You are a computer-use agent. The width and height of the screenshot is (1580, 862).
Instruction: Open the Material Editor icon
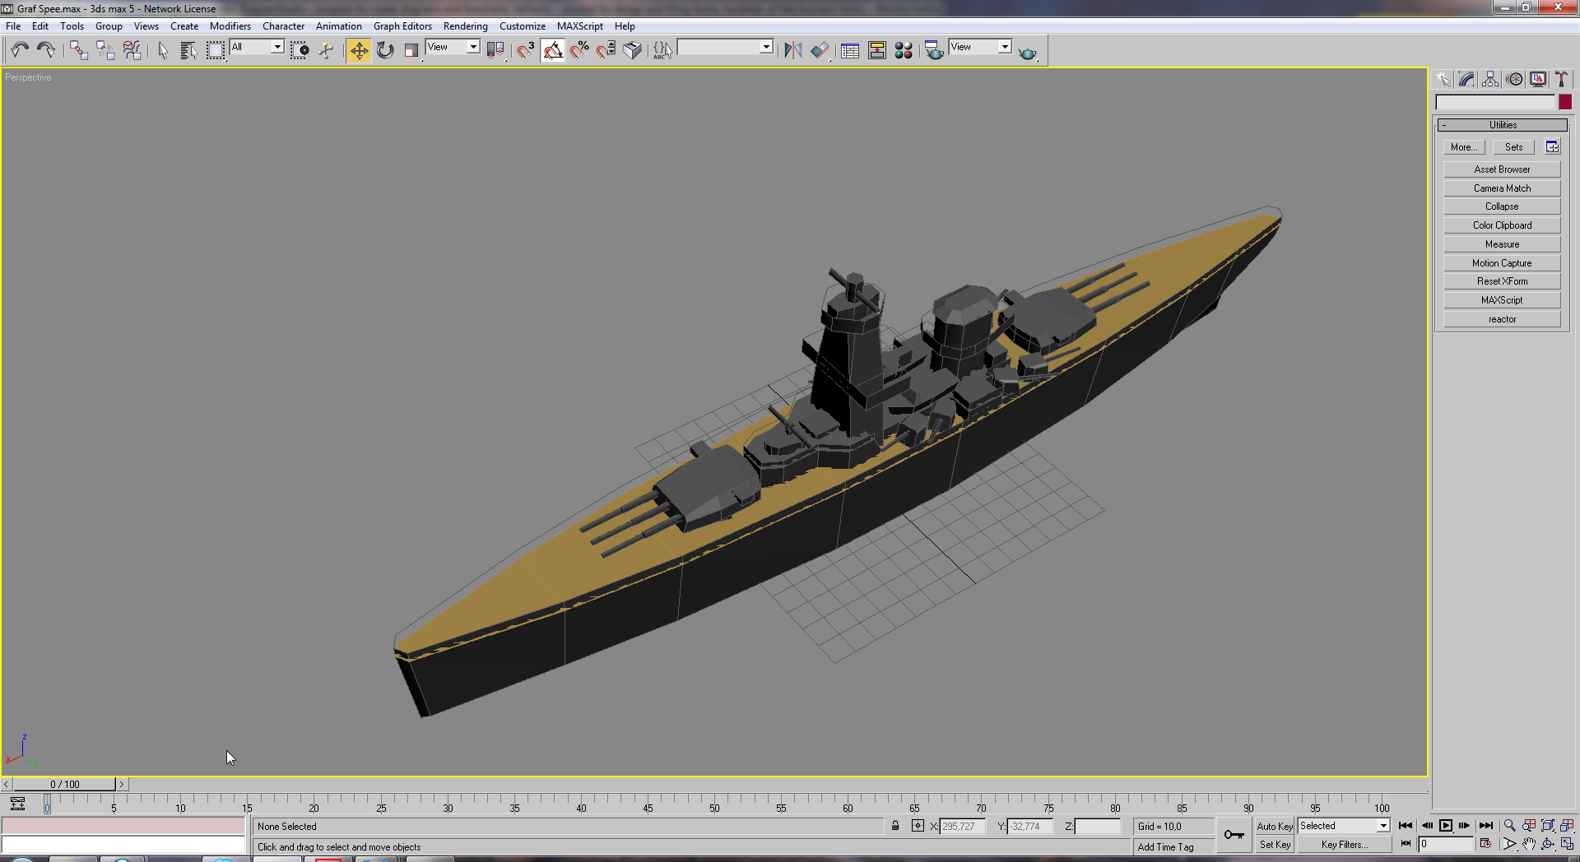pyautogui.click(x=904, y=50)
